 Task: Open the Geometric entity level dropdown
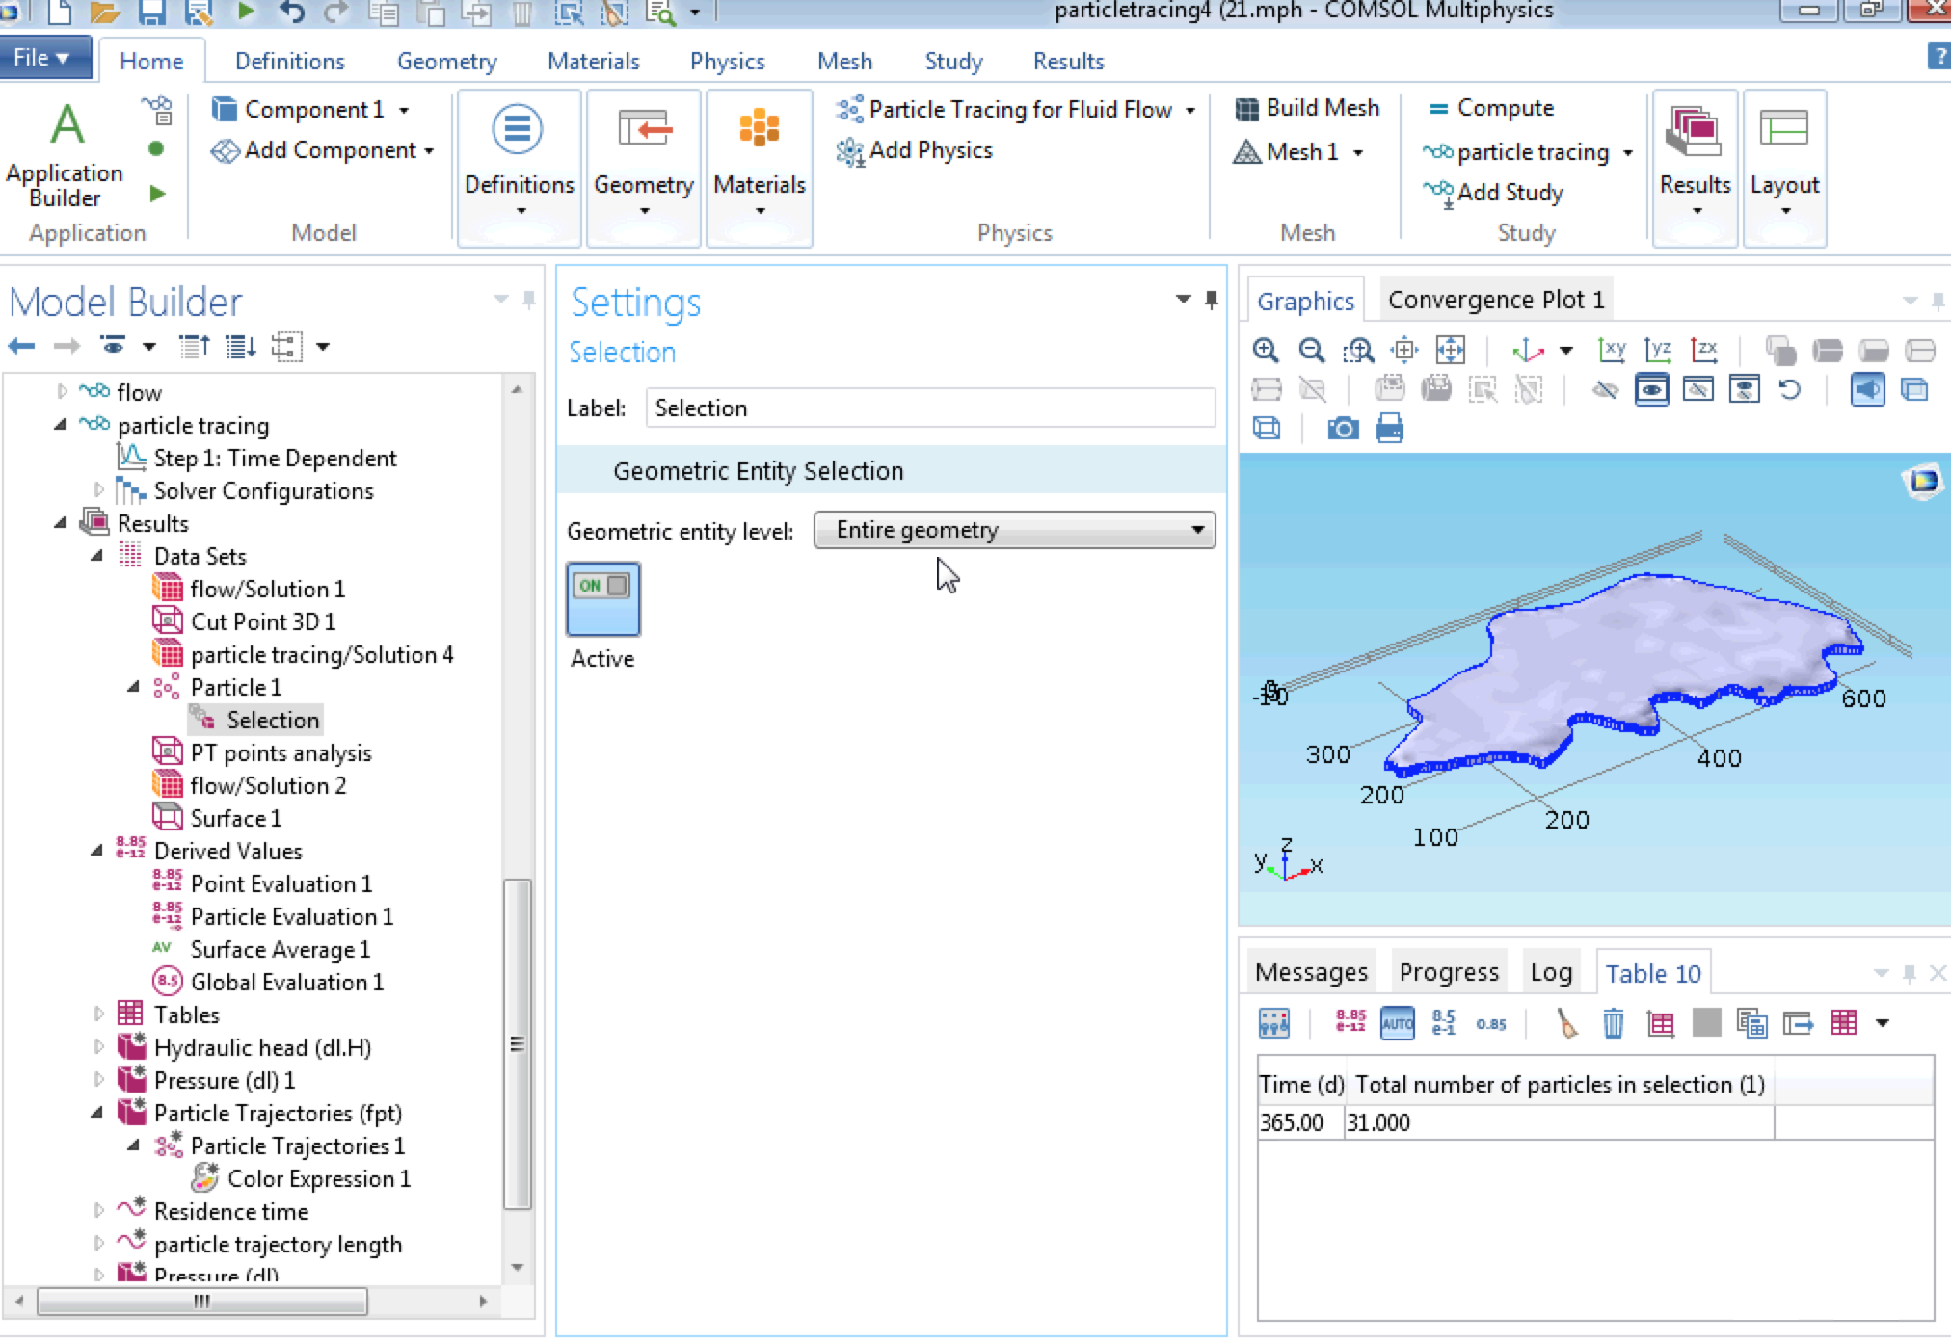tap(1014, 531)
